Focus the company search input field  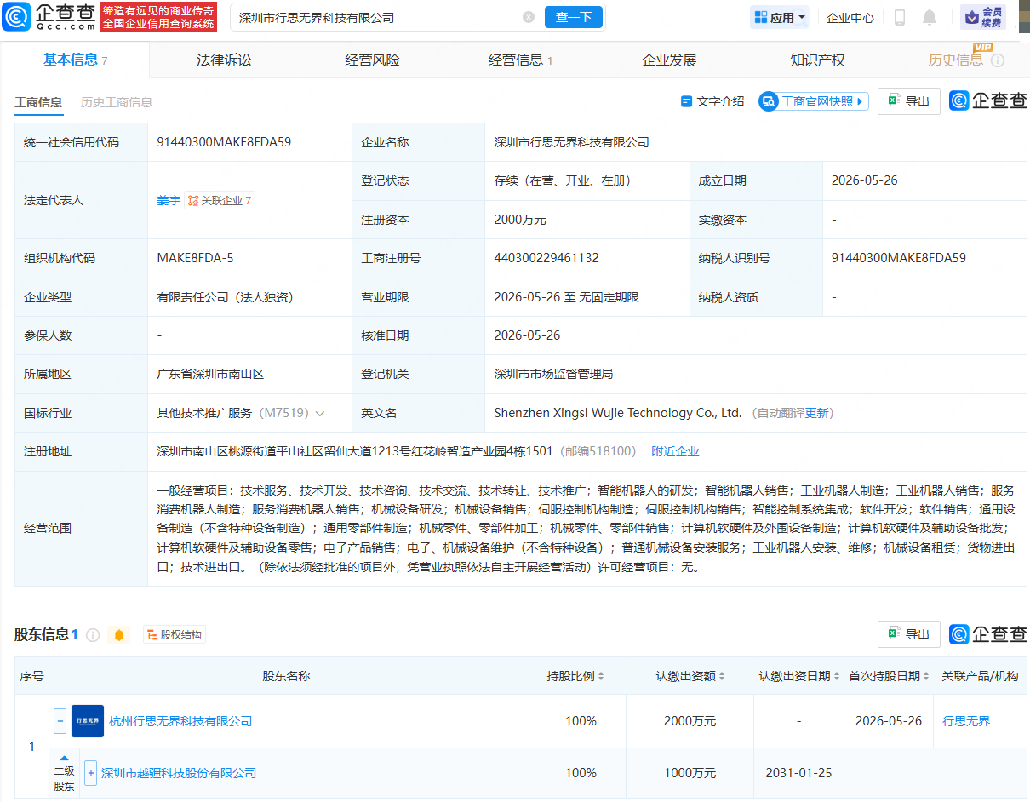378,17
